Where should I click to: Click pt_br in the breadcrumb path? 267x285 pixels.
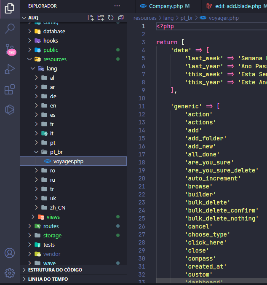coord(187,18)
